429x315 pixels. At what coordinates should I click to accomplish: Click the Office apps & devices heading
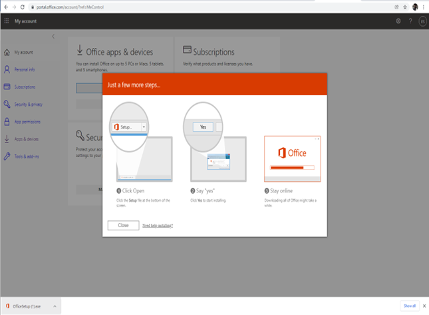point(120,52)
